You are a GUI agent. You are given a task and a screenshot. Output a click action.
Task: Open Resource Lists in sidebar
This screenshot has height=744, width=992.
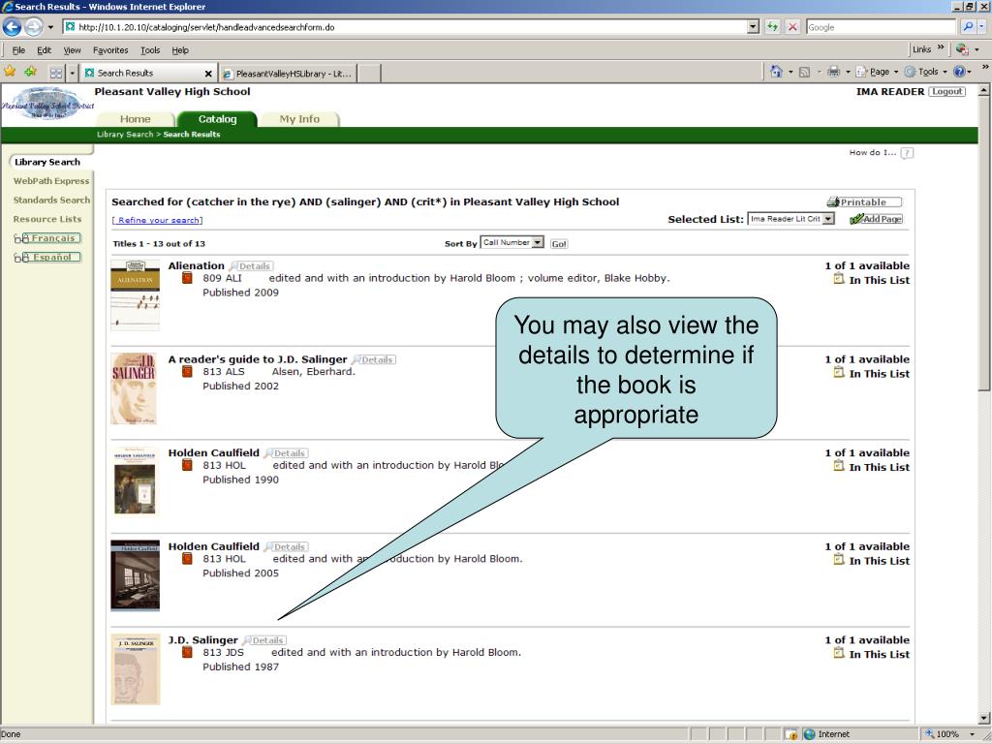pos(47,219)
